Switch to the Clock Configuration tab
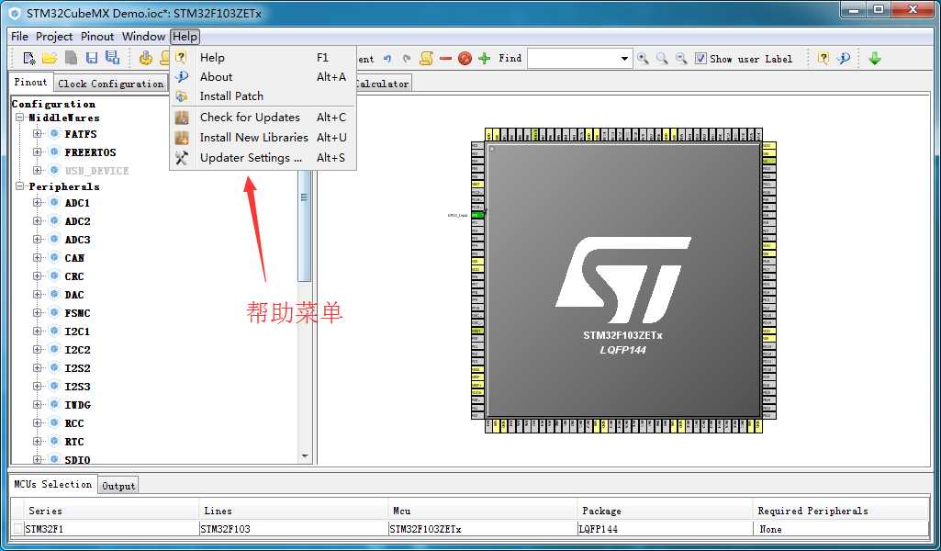Screen dimensions: 941x551 pyautogui.click(x=111, y=84)
